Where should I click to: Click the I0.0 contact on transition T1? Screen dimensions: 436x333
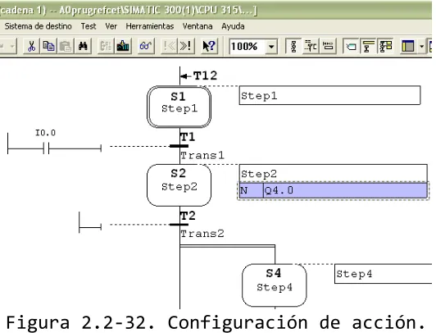(46, 148)
